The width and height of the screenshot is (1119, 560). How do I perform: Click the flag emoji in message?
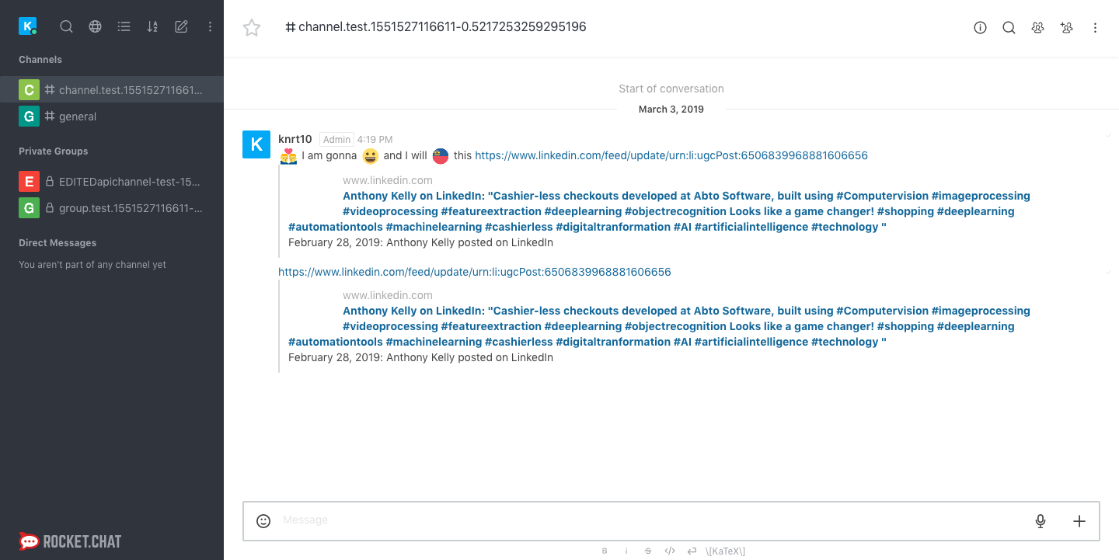click(441, 156)
